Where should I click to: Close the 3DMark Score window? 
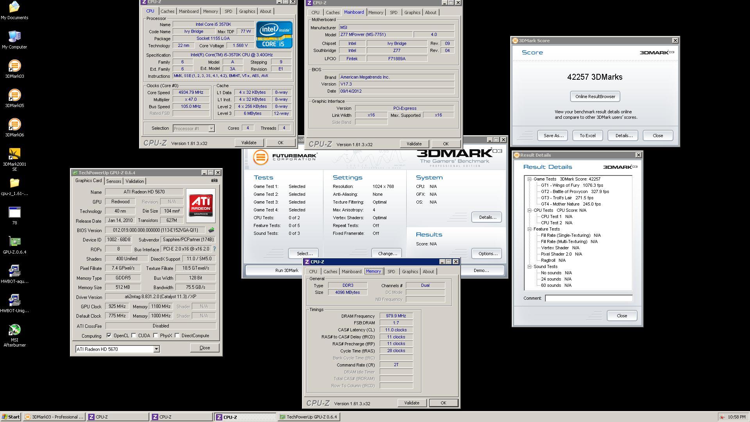(675, 41)
